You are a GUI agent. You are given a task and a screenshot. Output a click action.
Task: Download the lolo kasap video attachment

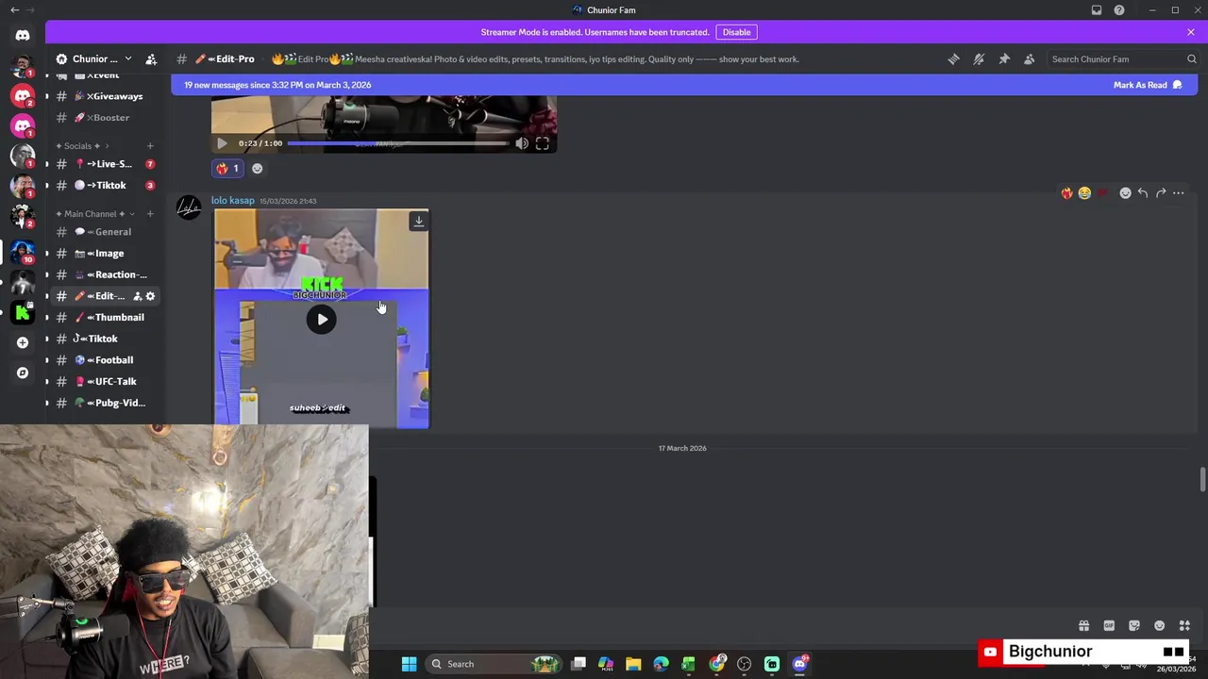(419, 222)
